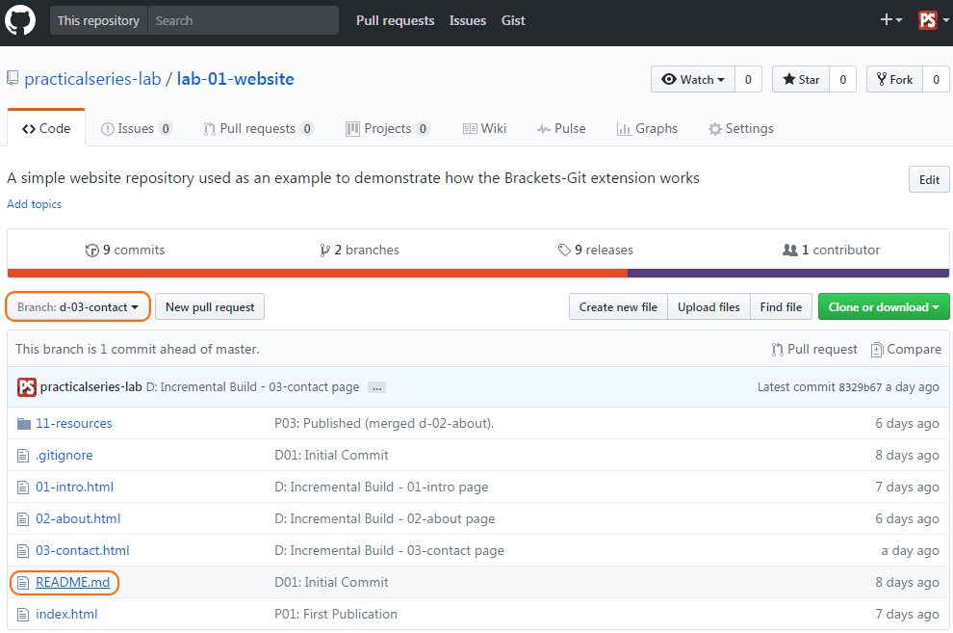Open the Settings tab
Viewport: 953px width, 633px height.
pos(741,128)
